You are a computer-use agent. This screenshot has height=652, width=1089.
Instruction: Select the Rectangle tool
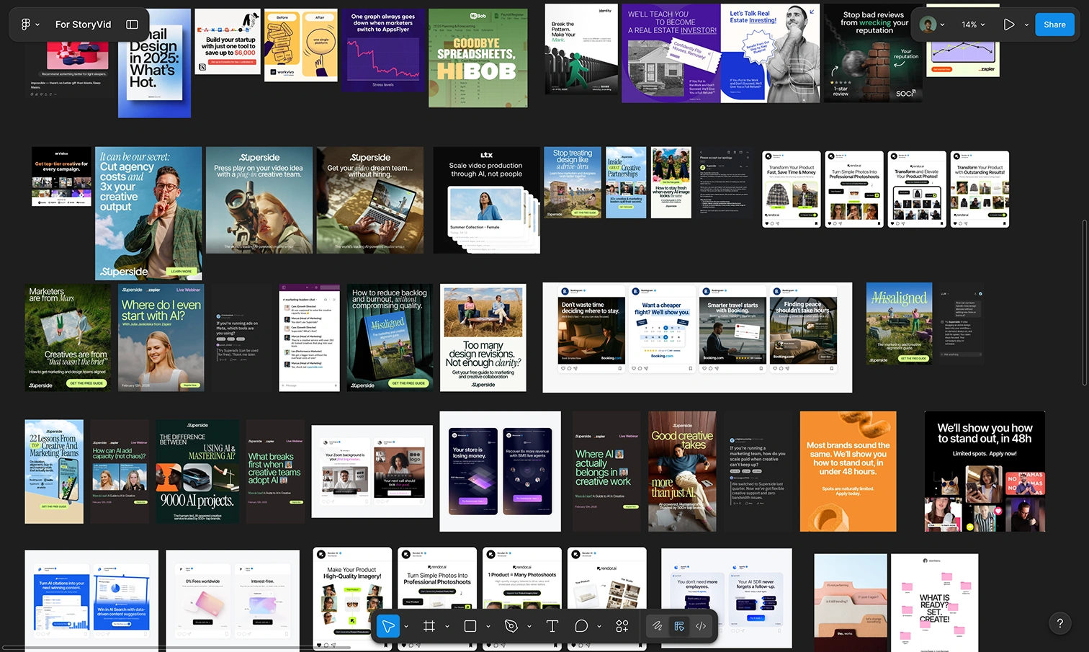[x=470, y=625]
